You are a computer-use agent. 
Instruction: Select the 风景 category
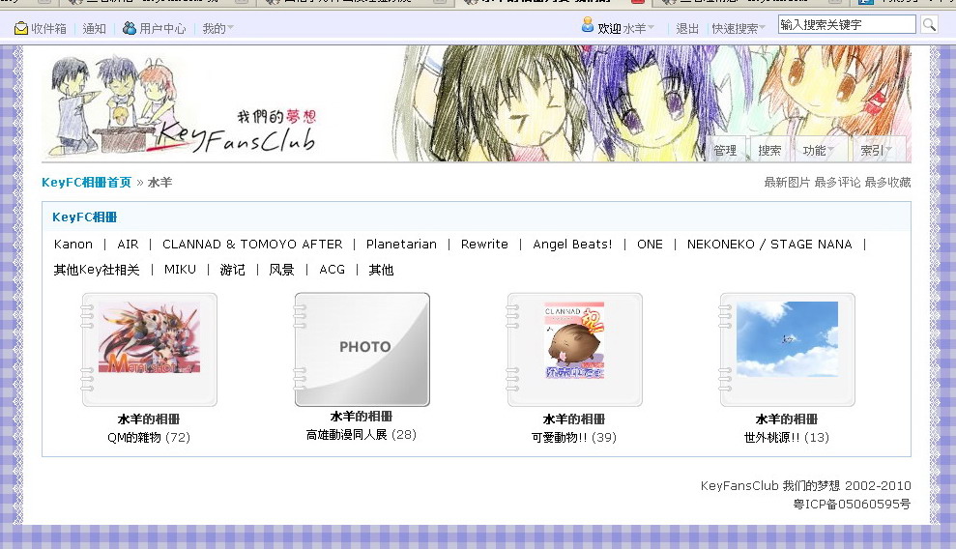click(281, 270)
